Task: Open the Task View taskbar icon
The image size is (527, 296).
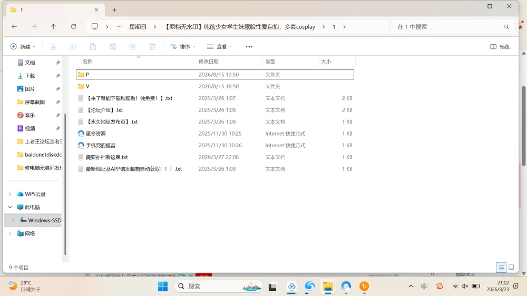Action: pyautogui.click(x=272, y=287)
